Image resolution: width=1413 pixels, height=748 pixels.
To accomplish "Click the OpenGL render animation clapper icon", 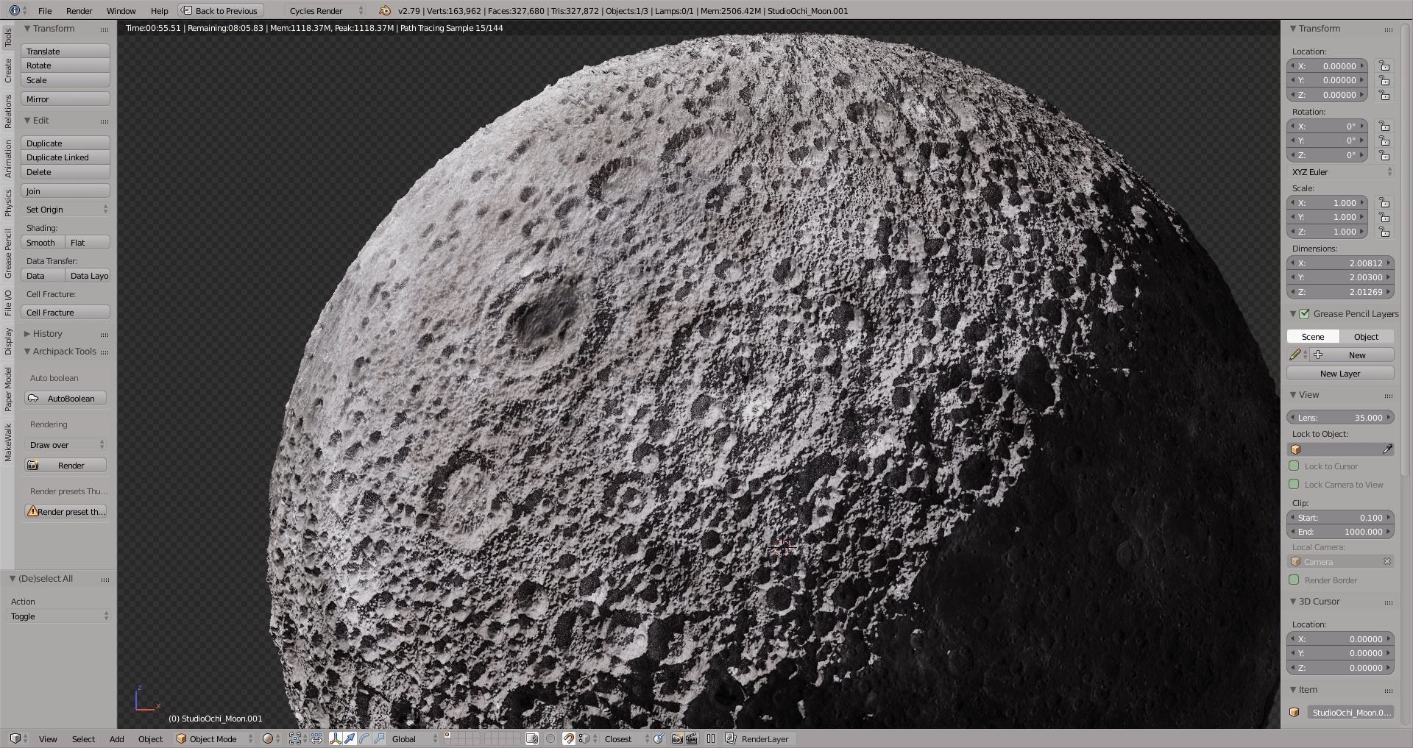I will (692, 738).
